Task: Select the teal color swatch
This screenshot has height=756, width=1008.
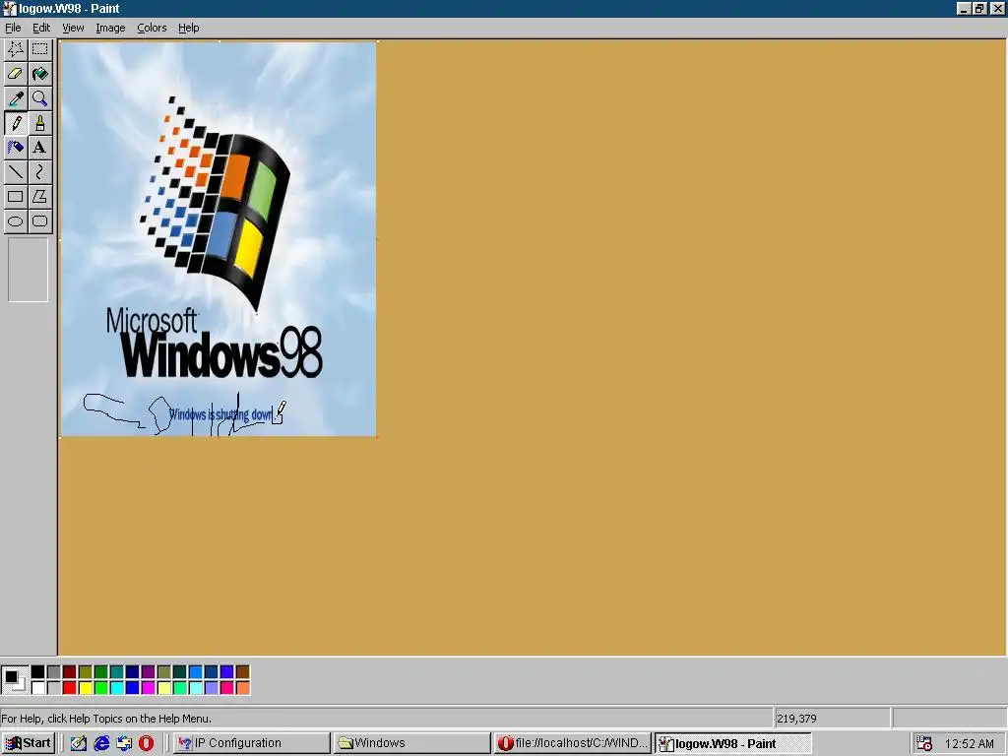Action: 116,671
